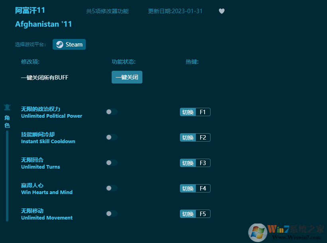Toggle Unlimited Political Power switch
Viewport: 327px width, 243px height.
pos(112,112)
